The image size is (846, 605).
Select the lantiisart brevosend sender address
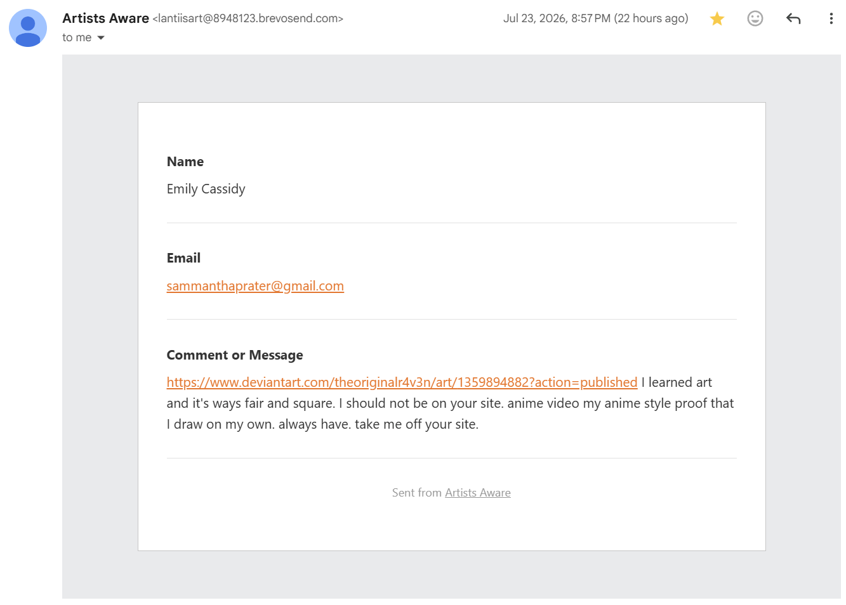pos(248,18)
